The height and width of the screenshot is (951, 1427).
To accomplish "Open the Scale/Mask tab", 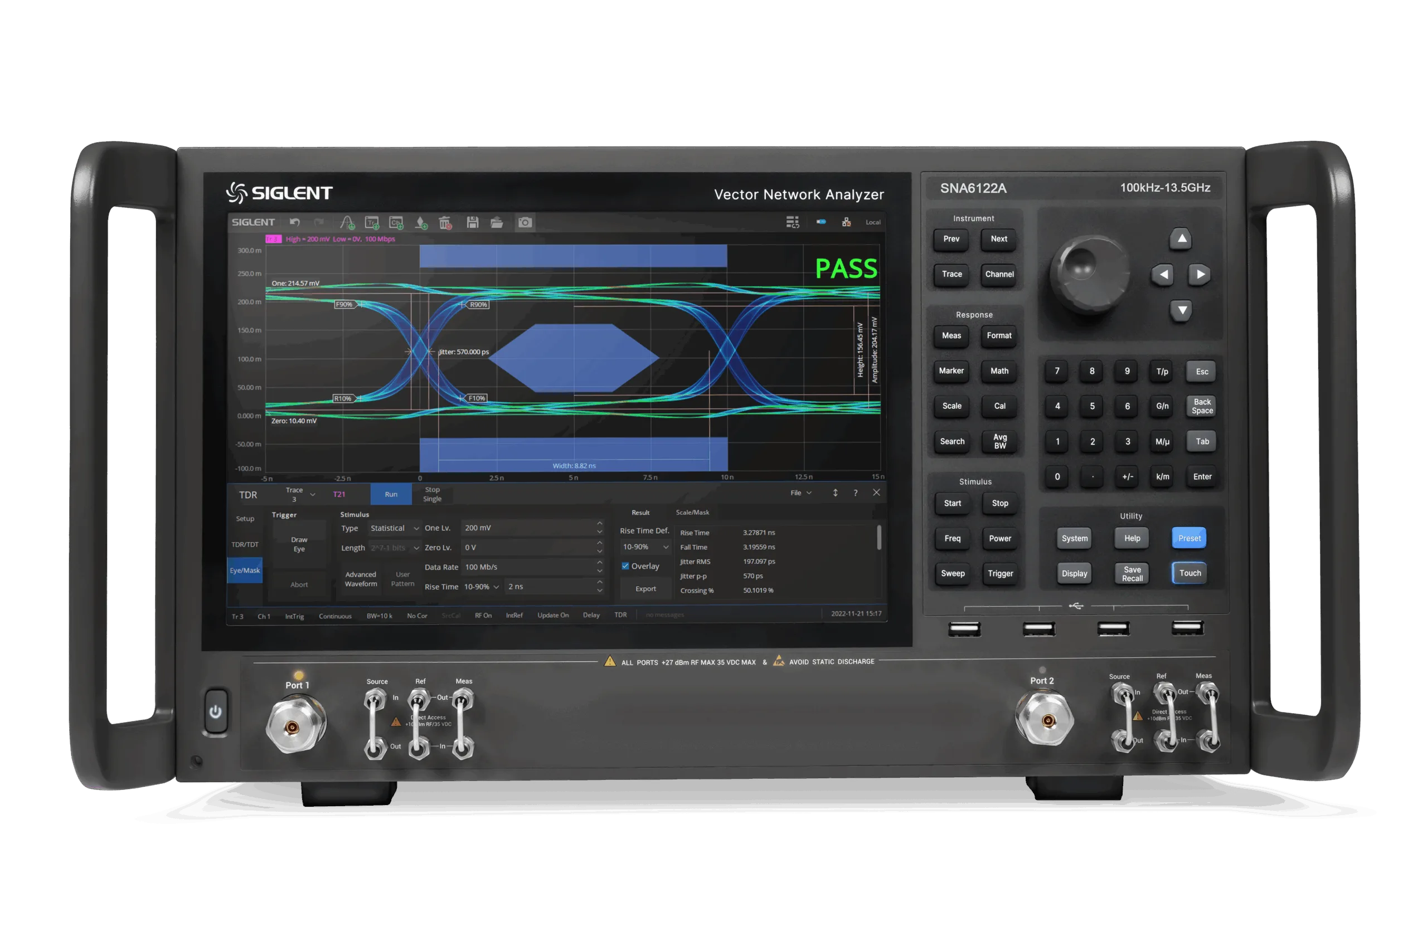I will click(692, 513).
